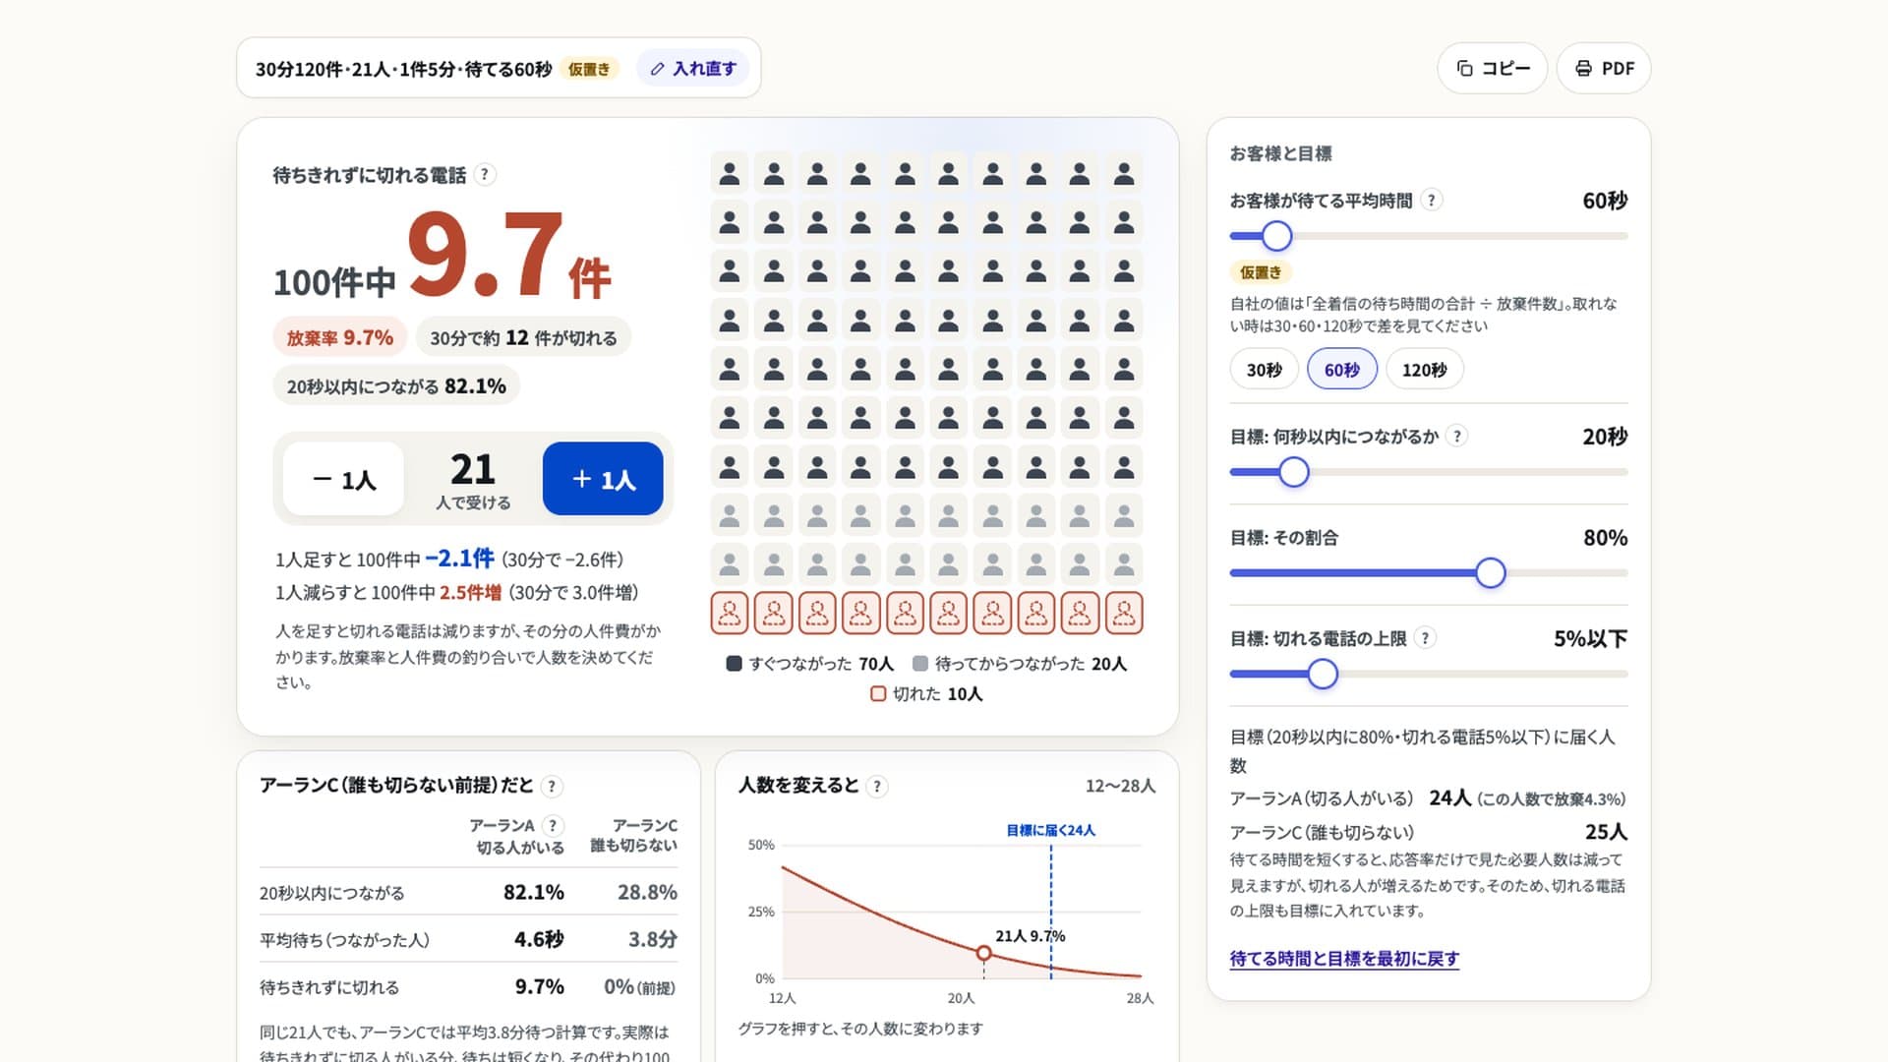
Task: Click the すぐつながった legend square
Action: click(x=734, y=664)
